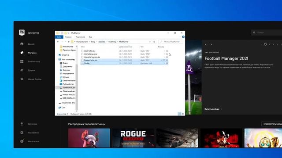Viewport: 282px width, 158px height.
Task: Click the navigation pane scrollbar down arrow
Action: [77, 111]
